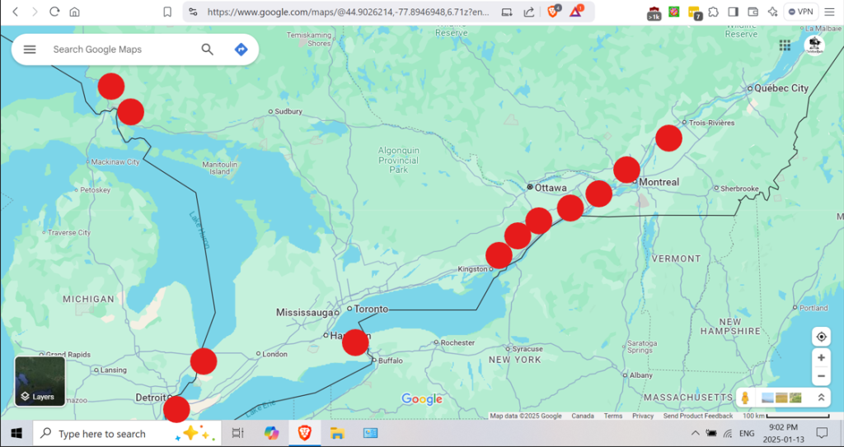Image resolution: width=844 pixels, height=447 pixels.
Task: Open the Layers satellite thumbnail
Action: pyautogui.click(x=40, y=381)
